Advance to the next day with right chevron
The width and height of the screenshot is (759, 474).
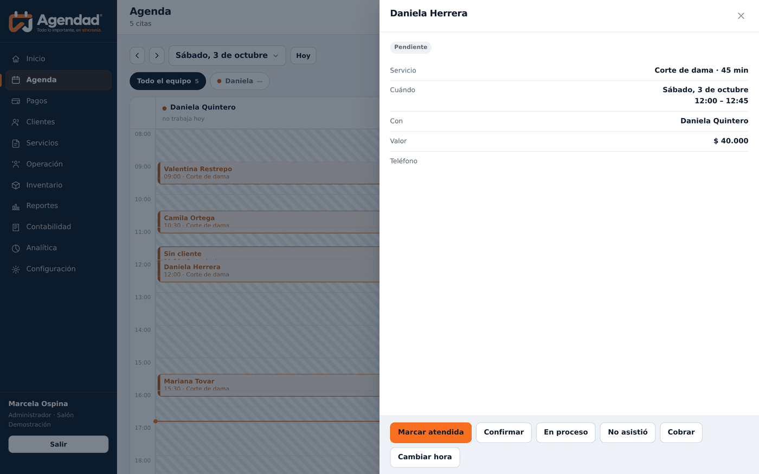coord(157,56)
